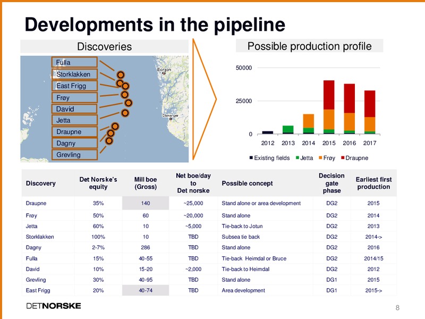425x319 pixels.
Task: Click the 50000 y-axis label
Action: 244,68
